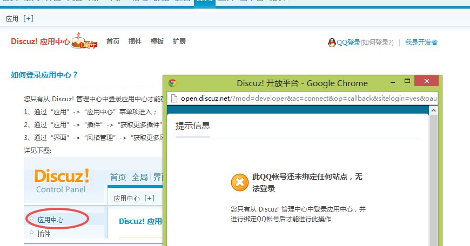Maximize the Discuz! 开放平台 popup window

pos(407,81)
